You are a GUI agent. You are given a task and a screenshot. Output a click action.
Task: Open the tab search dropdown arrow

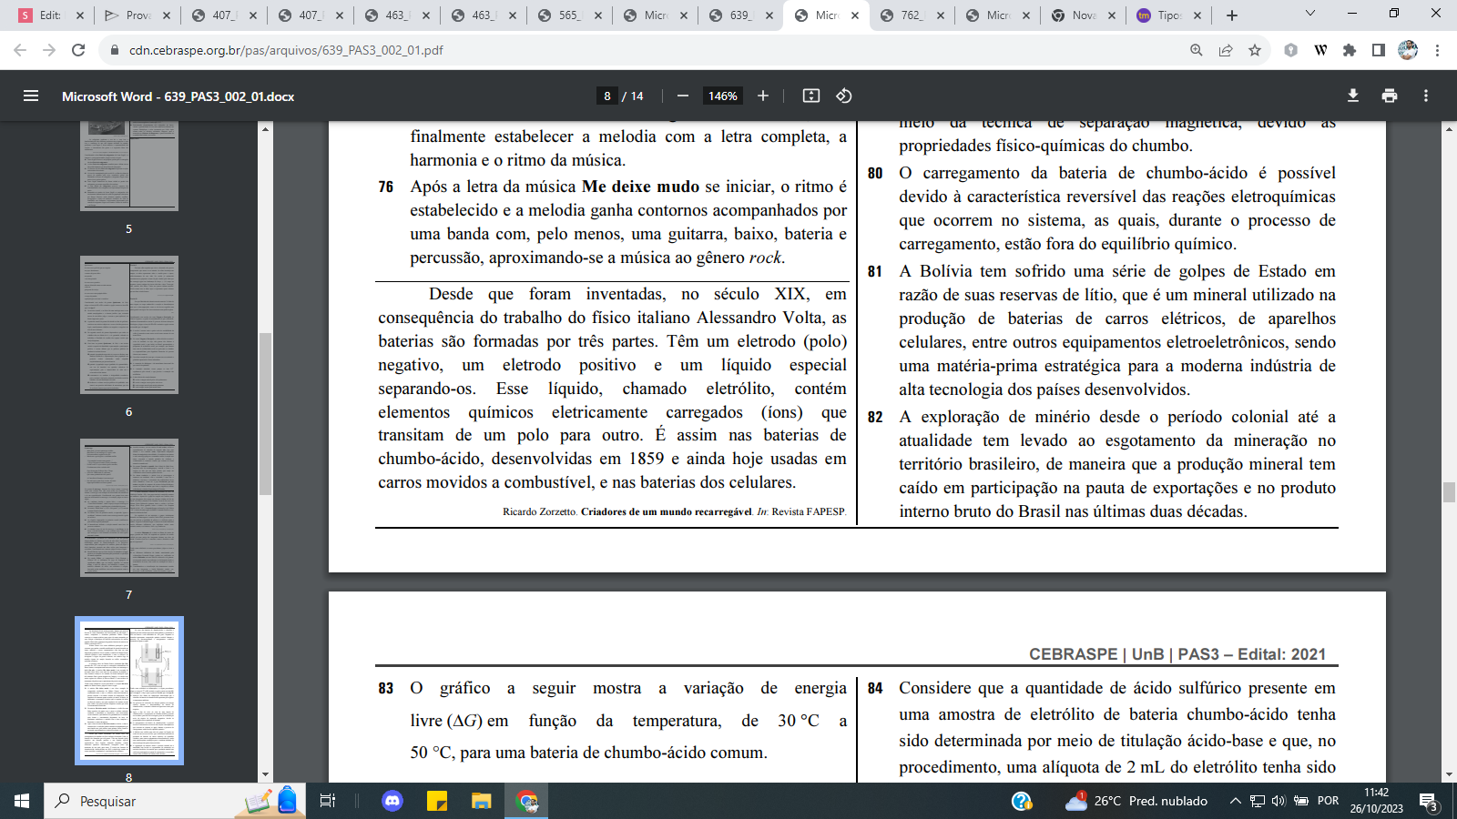(x=1310, y=14)
